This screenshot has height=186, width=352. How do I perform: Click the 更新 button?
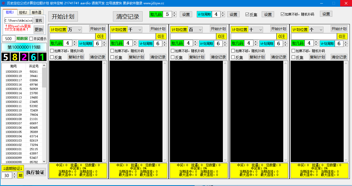pyautogui.click(x=39, y=30)
